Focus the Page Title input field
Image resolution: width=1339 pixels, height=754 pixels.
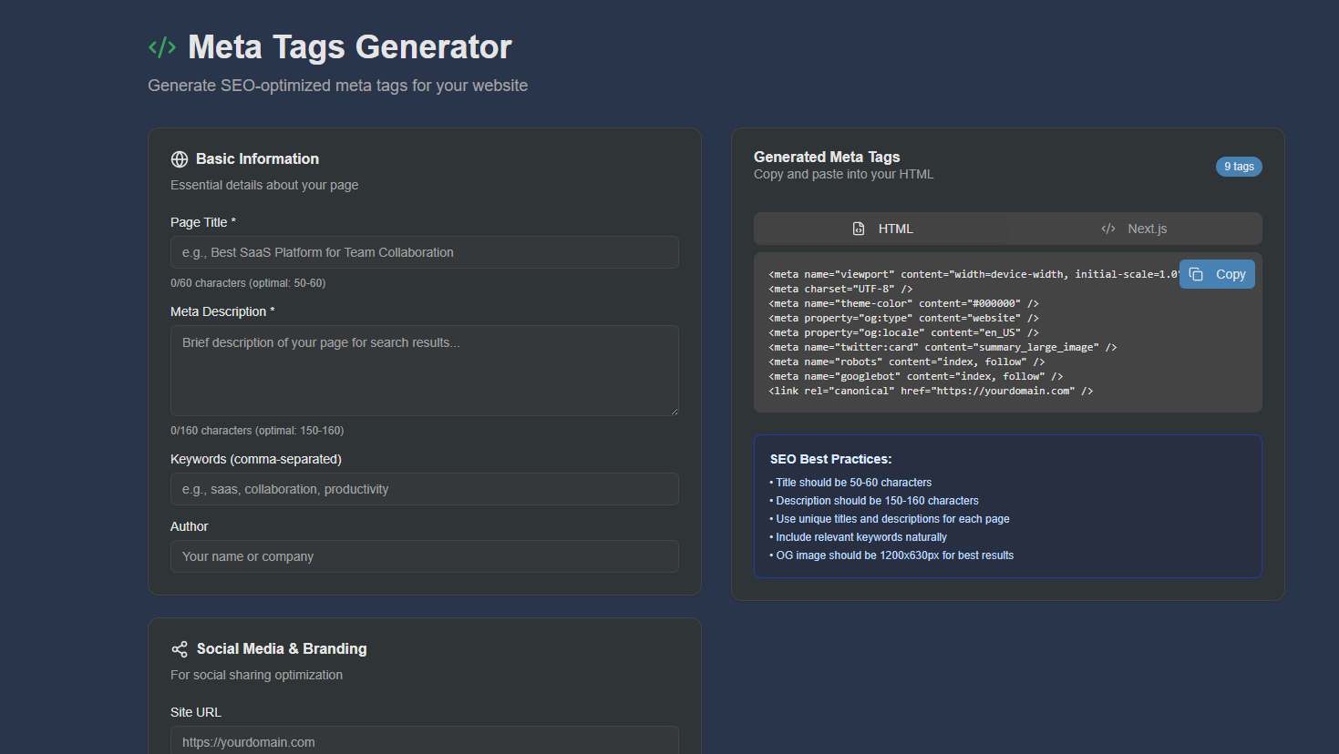point(425,252)
